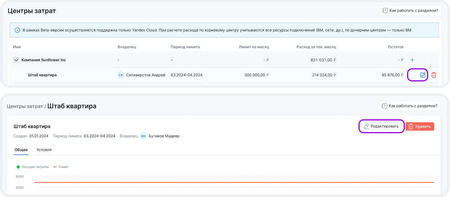Toggle Текущие затраты series in chart legend
This screenshot has height=197, width=450.
click(32, 167)
